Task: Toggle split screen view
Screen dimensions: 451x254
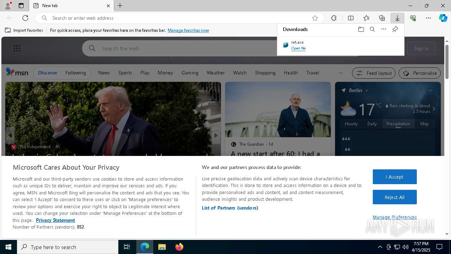Action: (x=351, y=18)
